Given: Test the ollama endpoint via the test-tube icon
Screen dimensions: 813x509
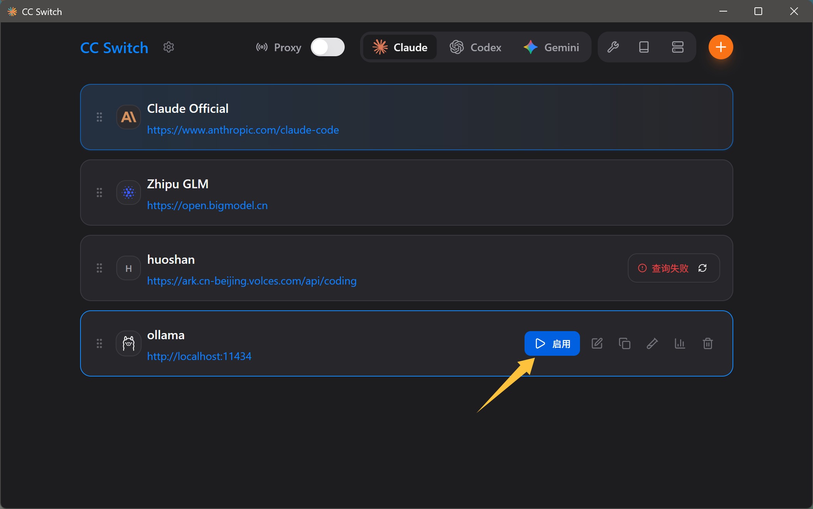Looking at the screenshot, I should coord(652,343).
